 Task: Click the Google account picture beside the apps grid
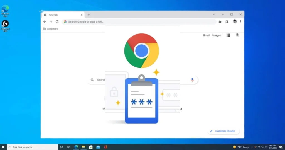coord(237,35)
